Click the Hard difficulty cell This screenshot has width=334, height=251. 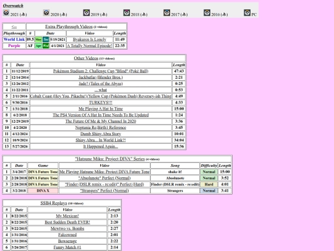click(209, 184)
